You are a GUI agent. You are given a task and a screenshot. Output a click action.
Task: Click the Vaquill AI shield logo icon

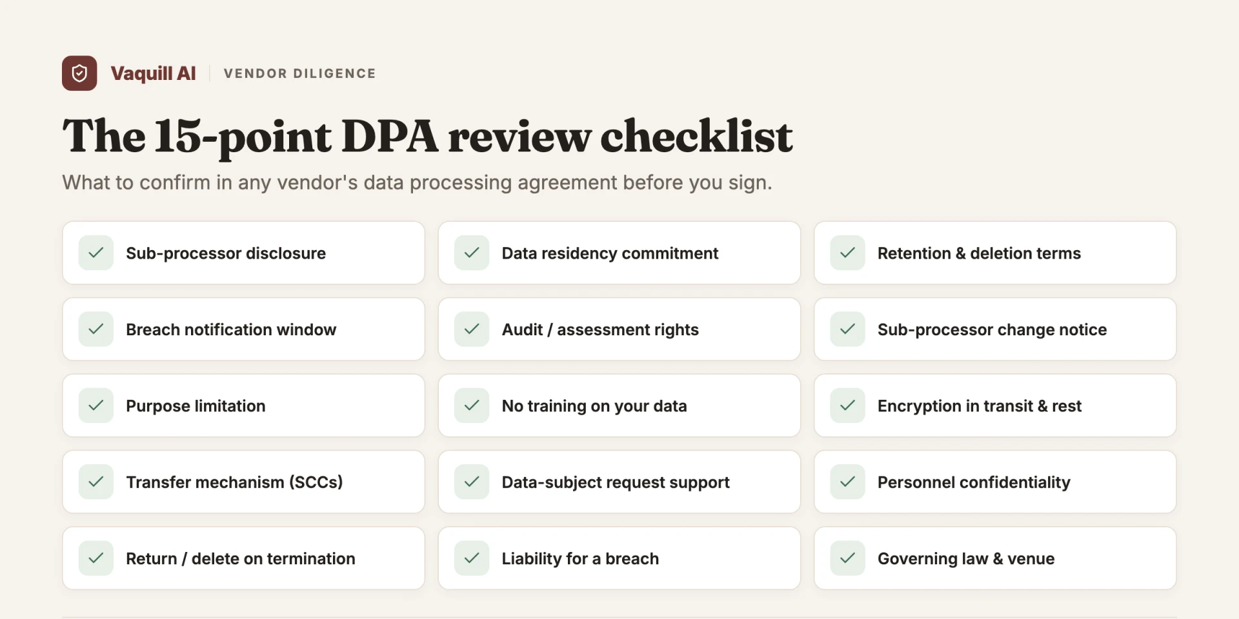(x=79, y=74)
